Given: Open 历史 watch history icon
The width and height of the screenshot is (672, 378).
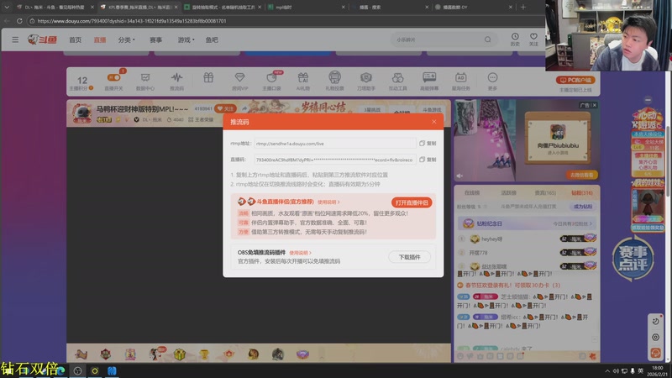Looking at the screenshot, I should 515,39.
